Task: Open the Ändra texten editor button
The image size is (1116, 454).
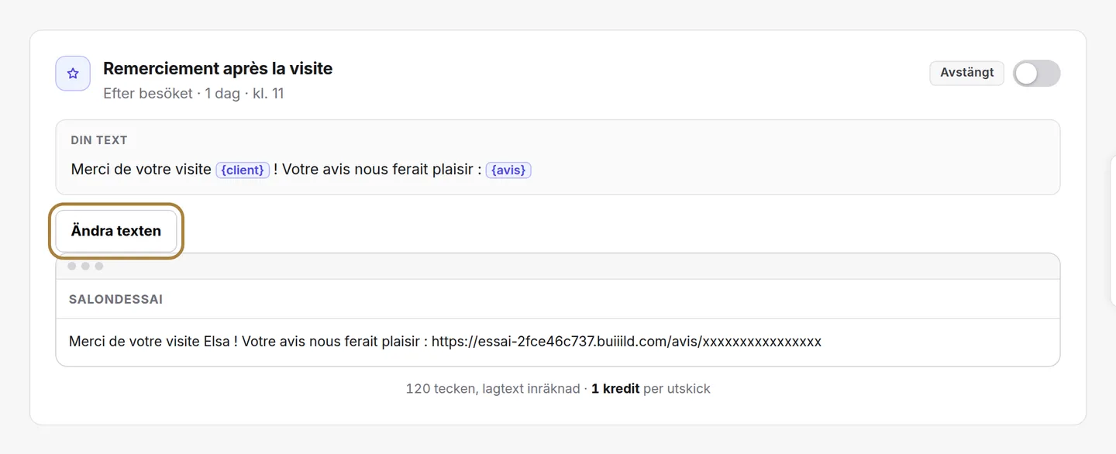Action: click(x=116, y=231)
